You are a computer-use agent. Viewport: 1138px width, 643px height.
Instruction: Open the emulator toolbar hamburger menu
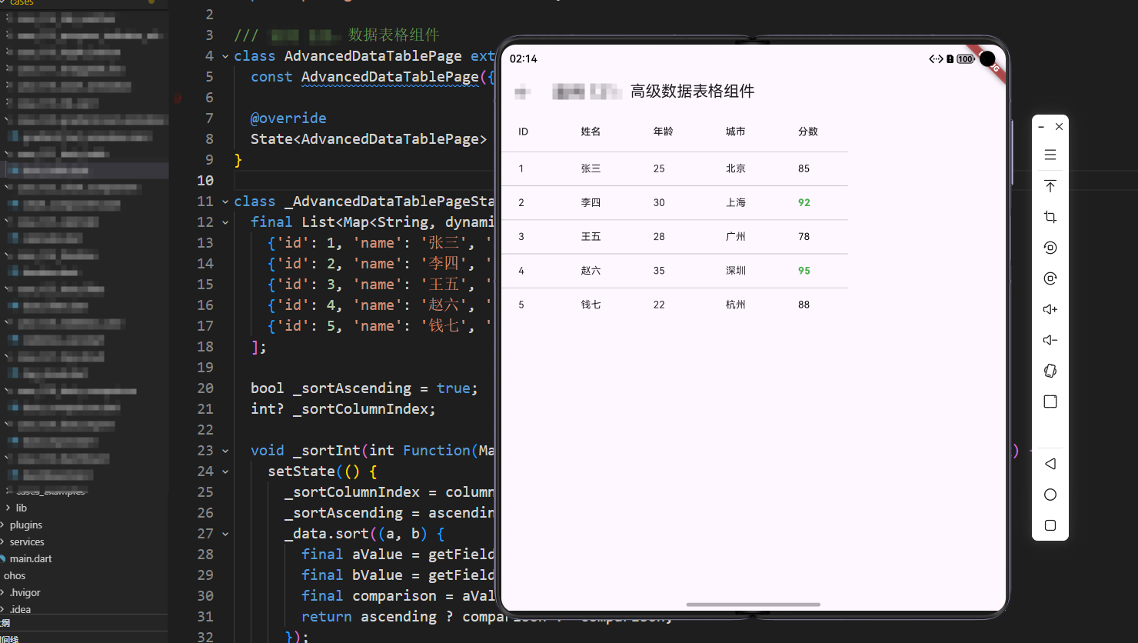pos(1050,155)
